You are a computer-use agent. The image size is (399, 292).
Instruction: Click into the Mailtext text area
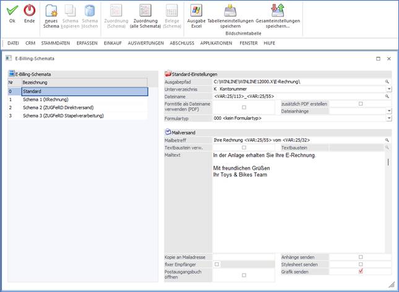299,202
